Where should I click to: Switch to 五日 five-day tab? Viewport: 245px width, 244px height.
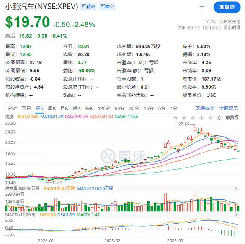(26, 108)
